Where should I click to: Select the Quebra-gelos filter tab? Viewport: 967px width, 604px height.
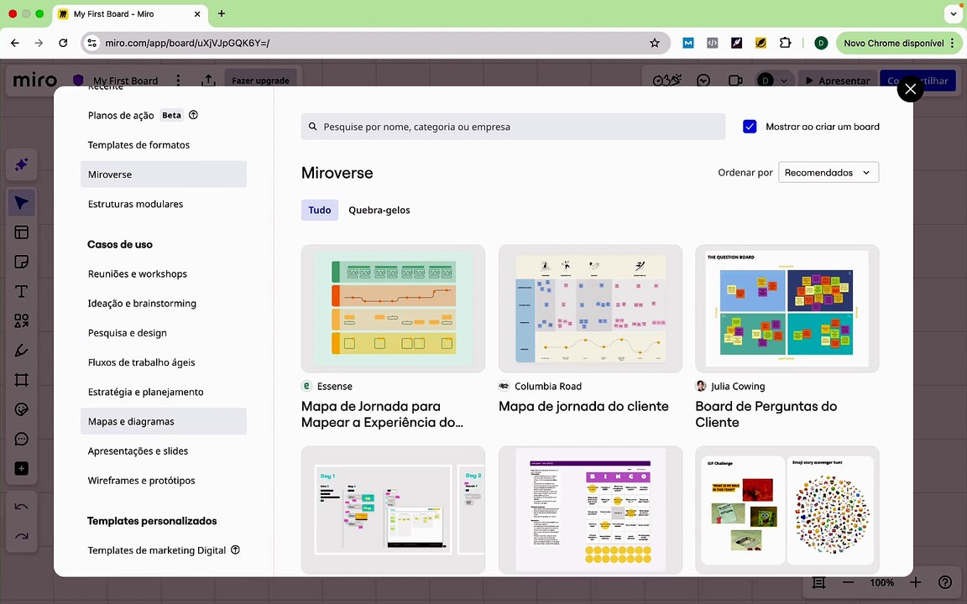coord(379,211)
